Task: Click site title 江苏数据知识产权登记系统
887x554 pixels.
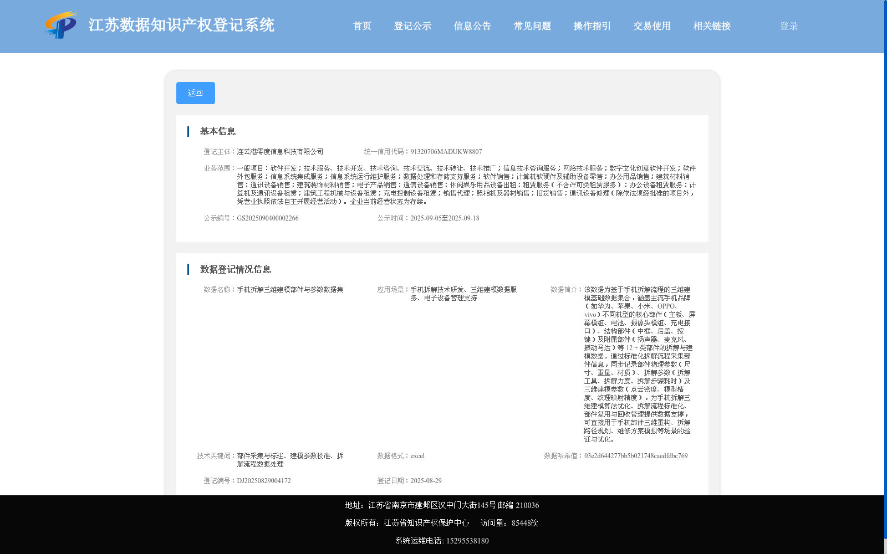Action: pos(181,25)
